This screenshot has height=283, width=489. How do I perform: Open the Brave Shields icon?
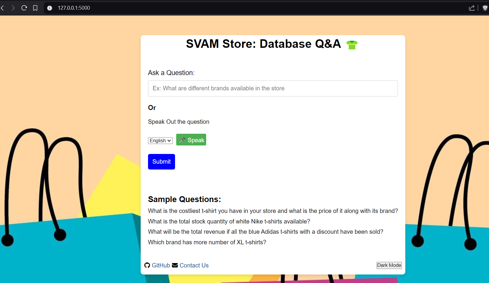[485, 8]
